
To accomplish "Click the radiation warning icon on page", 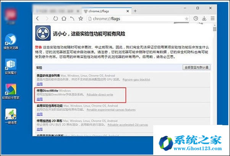I will (x=43, y=33).
